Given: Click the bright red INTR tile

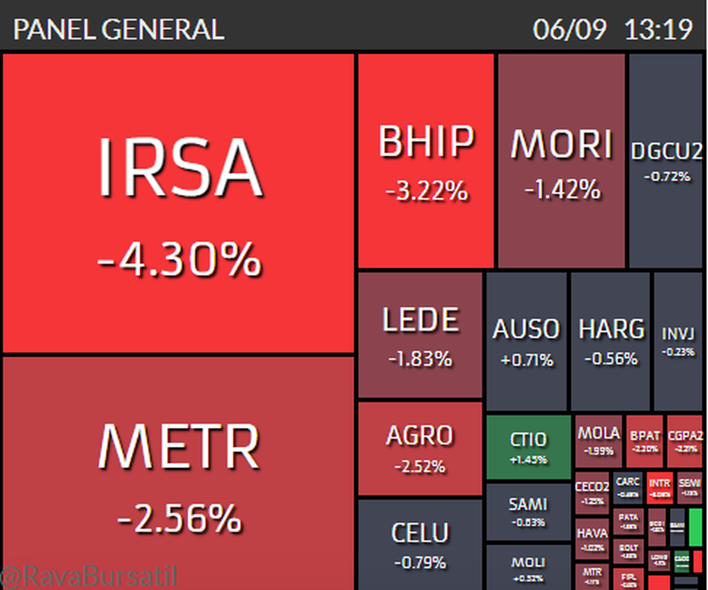Looking at the screenshot, I should tap(658, 487).
